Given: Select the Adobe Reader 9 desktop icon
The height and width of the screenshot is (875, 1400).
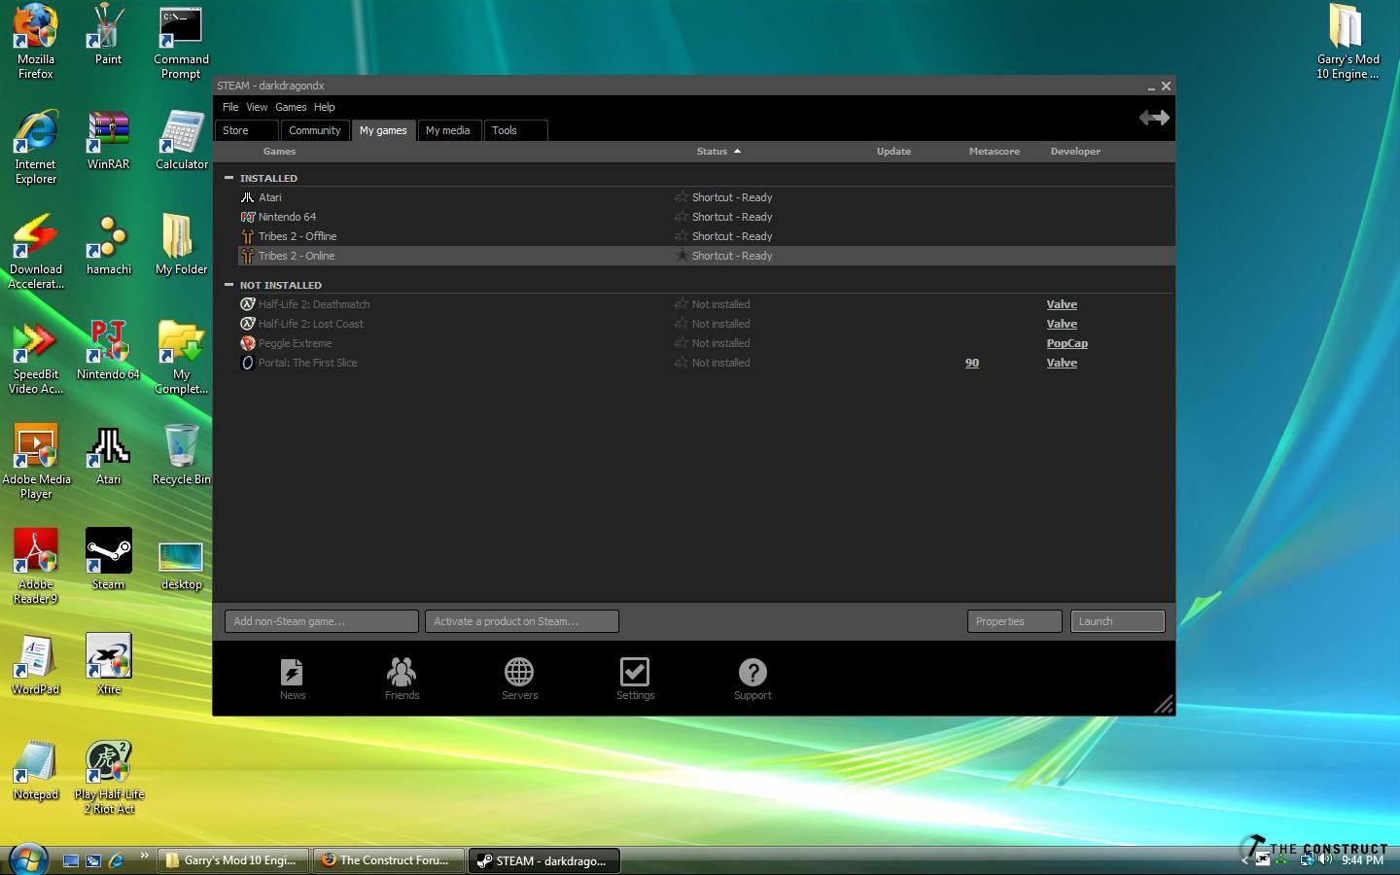Looking at the screenshot, I should click(36, 566).
